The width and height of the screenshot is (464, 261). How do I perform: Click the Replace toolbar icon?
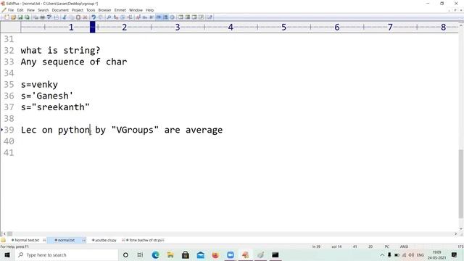point(116,17)
